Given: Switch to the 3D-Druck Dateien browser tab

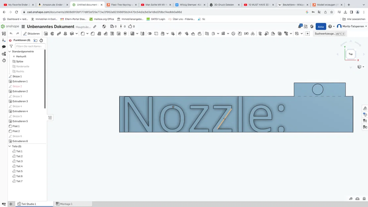Looking at the screenshot, I should (225, 5).
